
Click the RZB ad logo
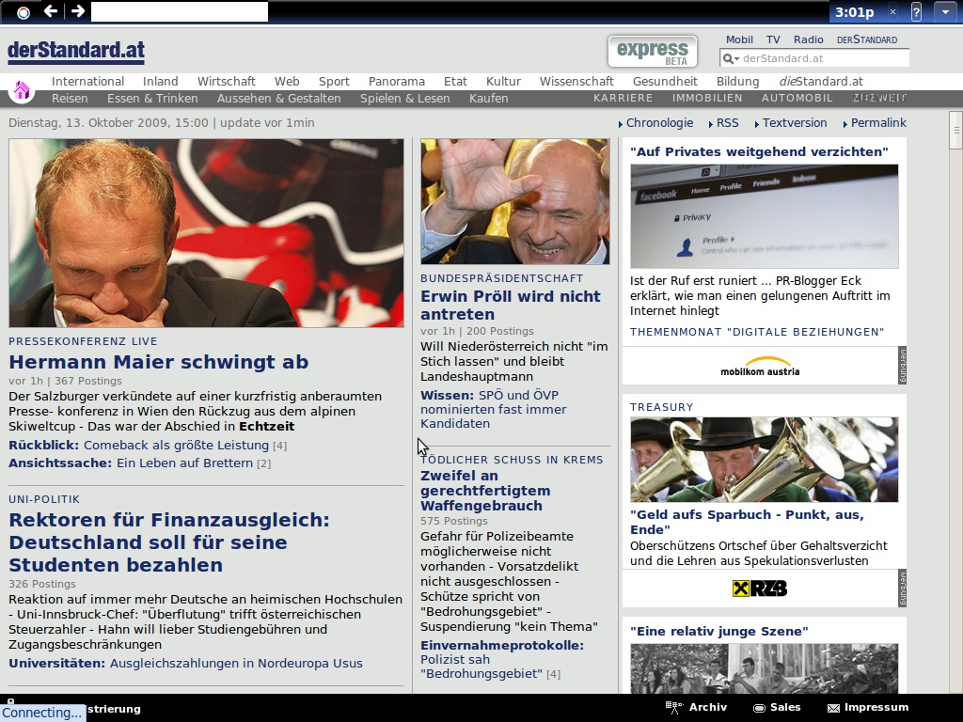pos(760,589)
